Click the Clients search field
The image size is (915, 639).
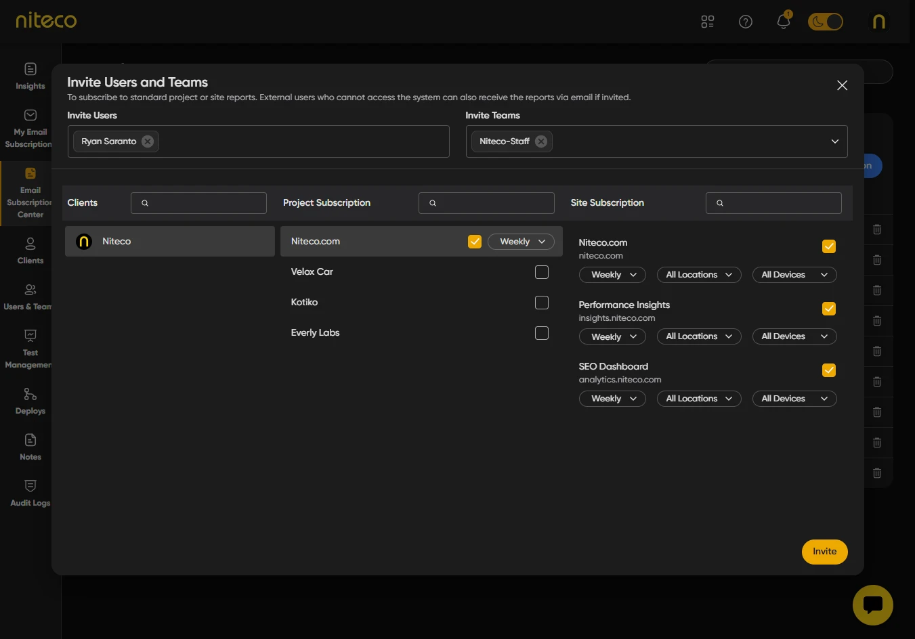[x=198, y=203]
